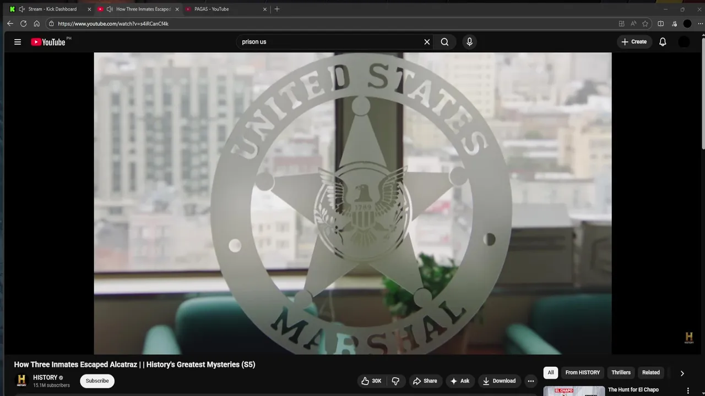This screenshot has height=396, width=705.
Task: Open the YouTube account avatar menu
Action: (x=684, y=42)
